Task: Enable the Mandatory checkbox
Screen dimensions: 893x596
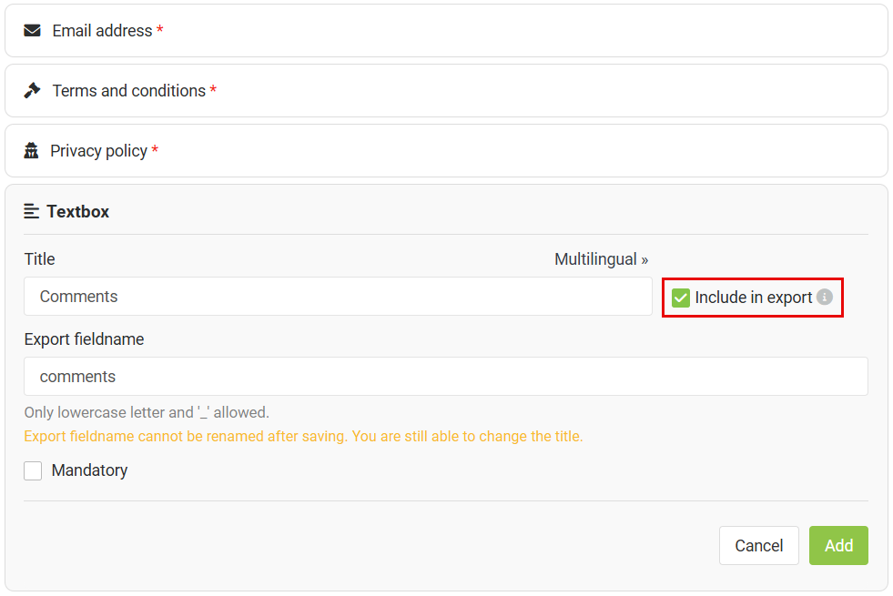Action: click(x=34, y=470)
